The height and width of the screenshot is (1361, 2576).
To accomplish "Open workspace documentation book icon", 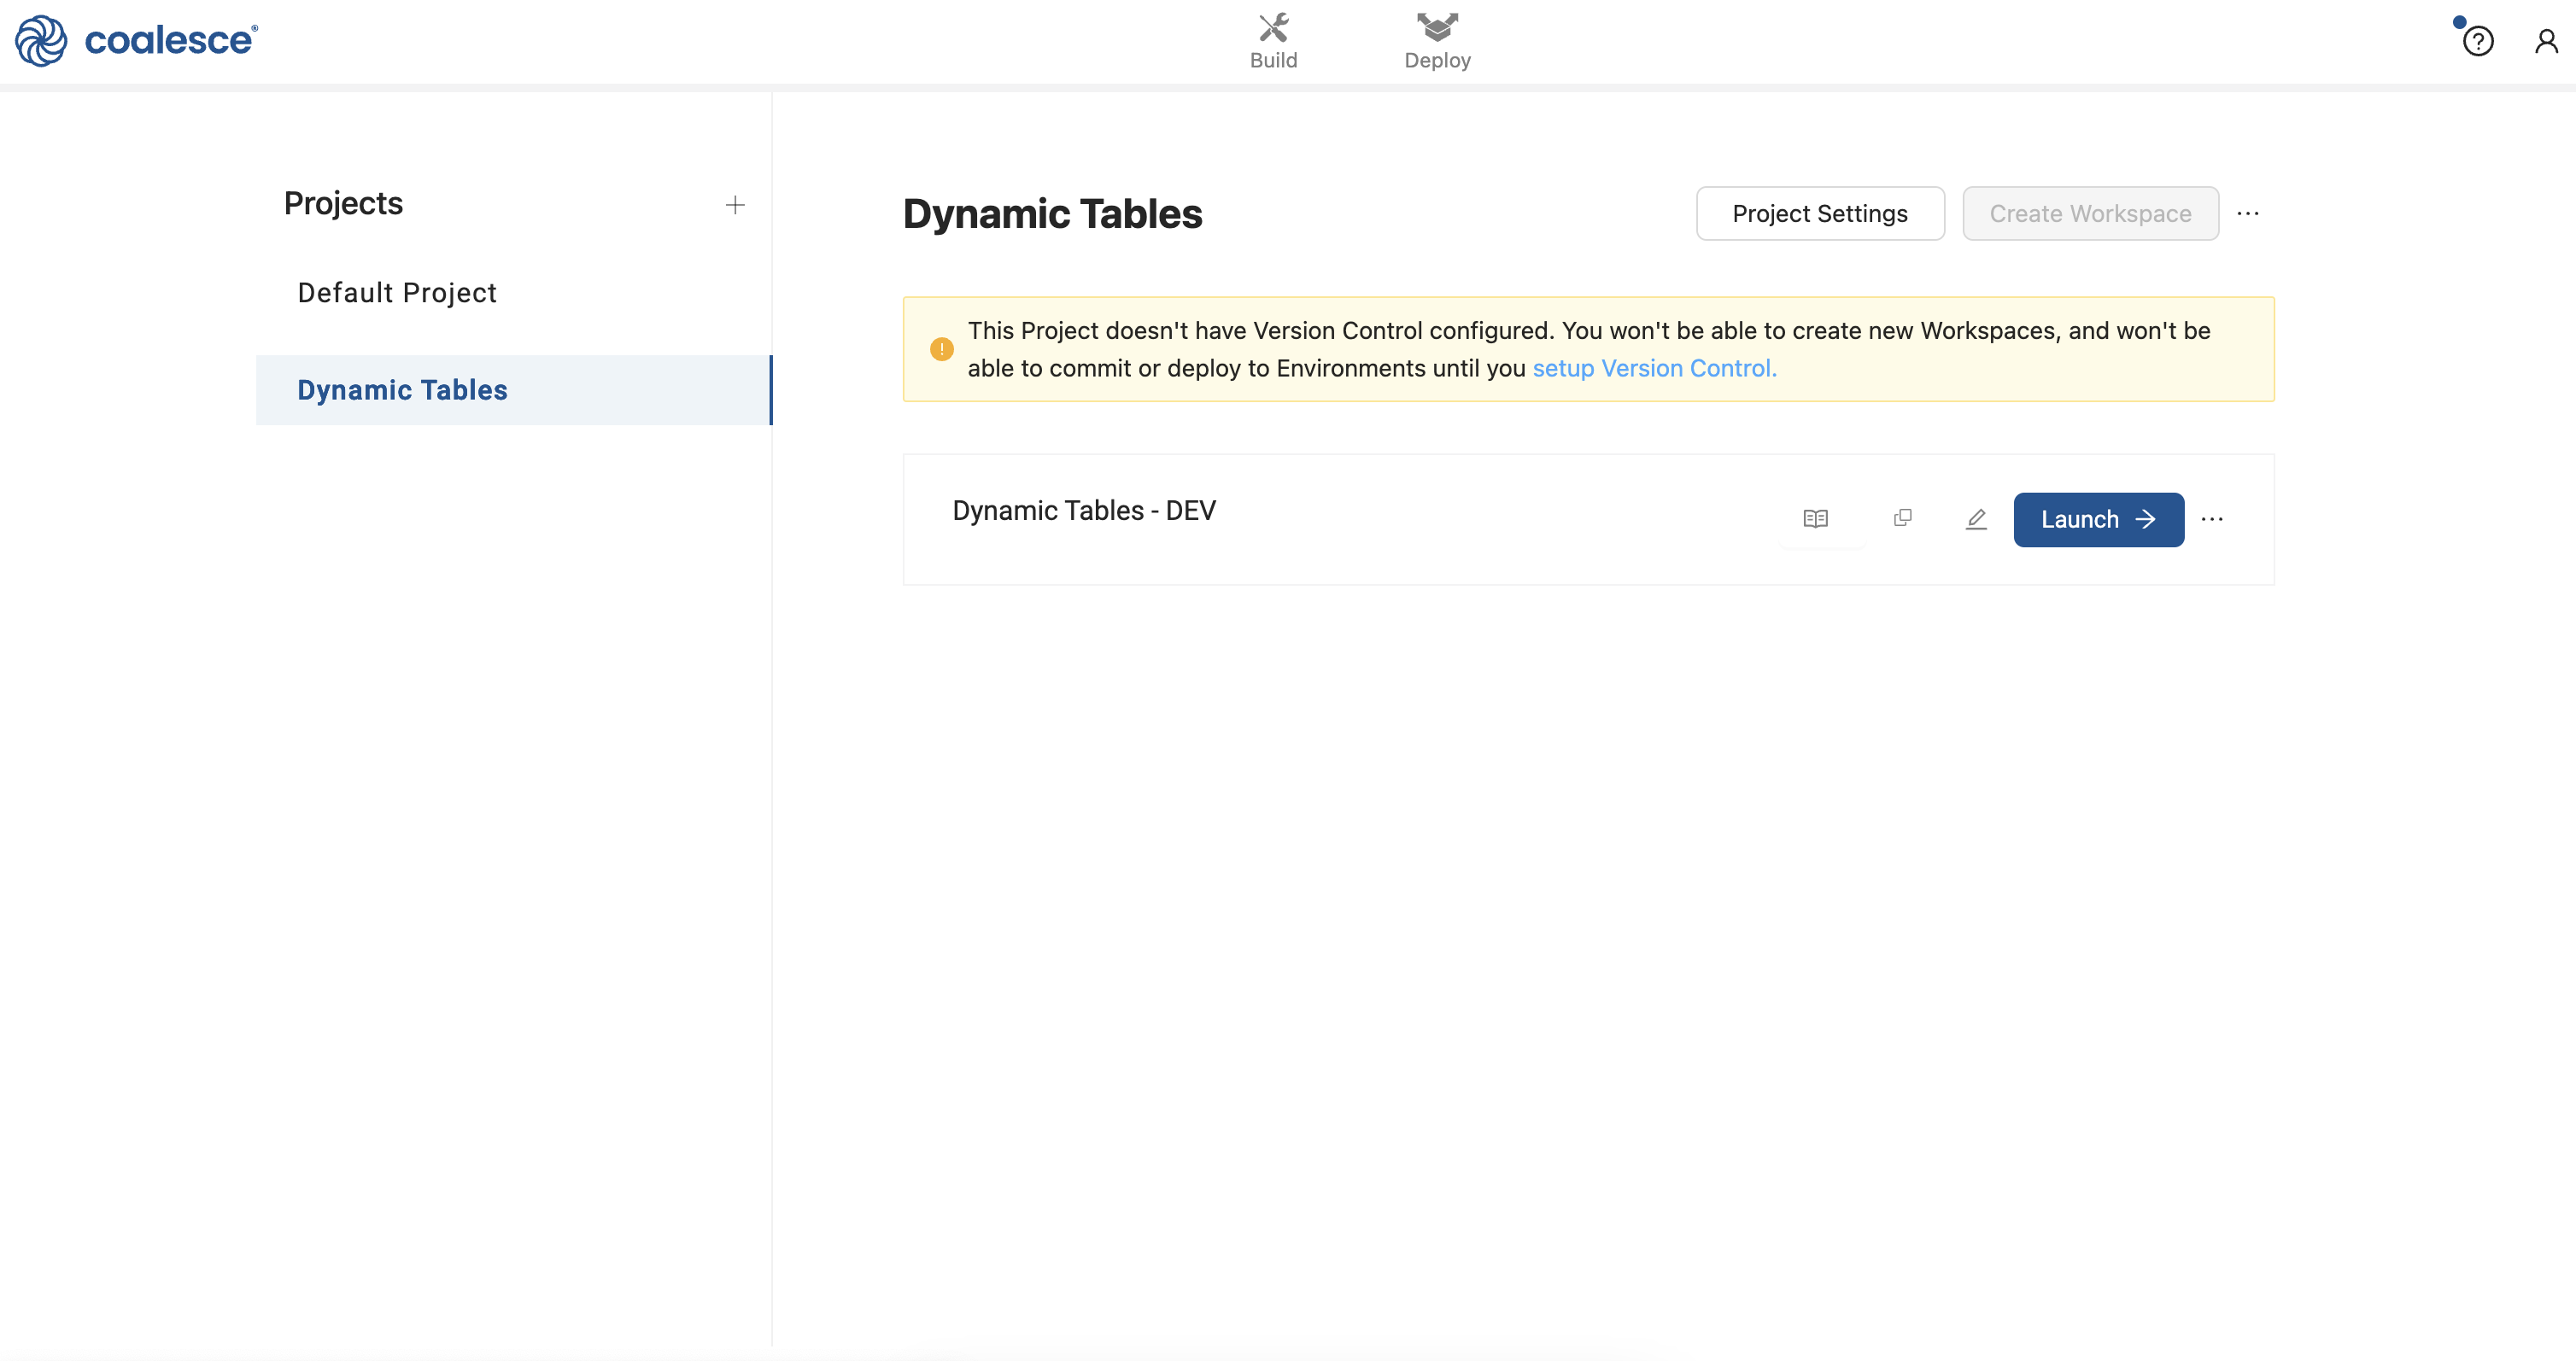I will pos(1815,519).
